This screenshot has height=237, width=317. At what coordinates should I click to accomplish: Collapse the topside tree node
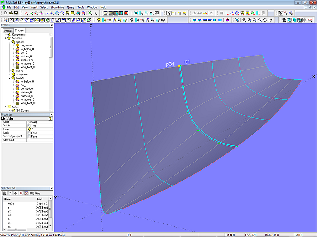tap(9, 78)
